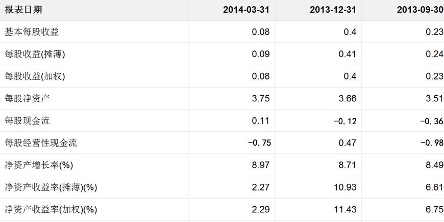Click the 报表日期 header cell
The width and height of the screenshot is (444, 222).
[x=23, y=10]
